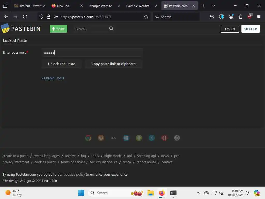265x199 pixels.
Task: Go back with the browser back arrow
Action: (6, 17)
